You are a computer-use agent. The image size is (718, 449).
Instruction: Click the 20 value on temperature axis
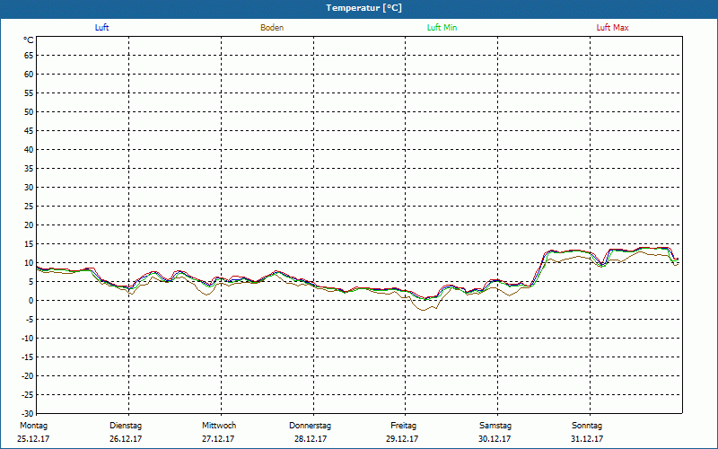tap(29, 225)
